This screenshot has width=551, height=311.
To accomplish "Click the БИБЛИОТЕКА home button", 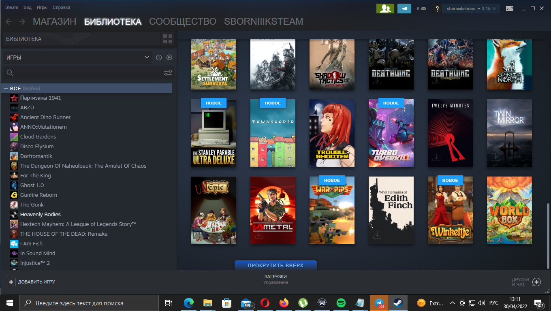I will [x=81, y=39].
